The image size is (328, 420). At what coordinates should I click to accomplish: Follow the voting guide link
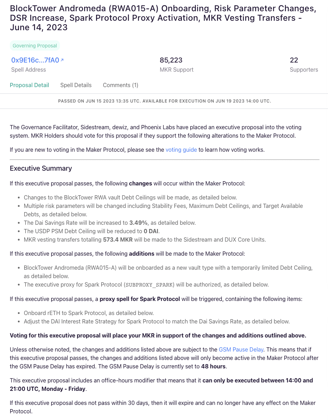(x=181, y=150)
